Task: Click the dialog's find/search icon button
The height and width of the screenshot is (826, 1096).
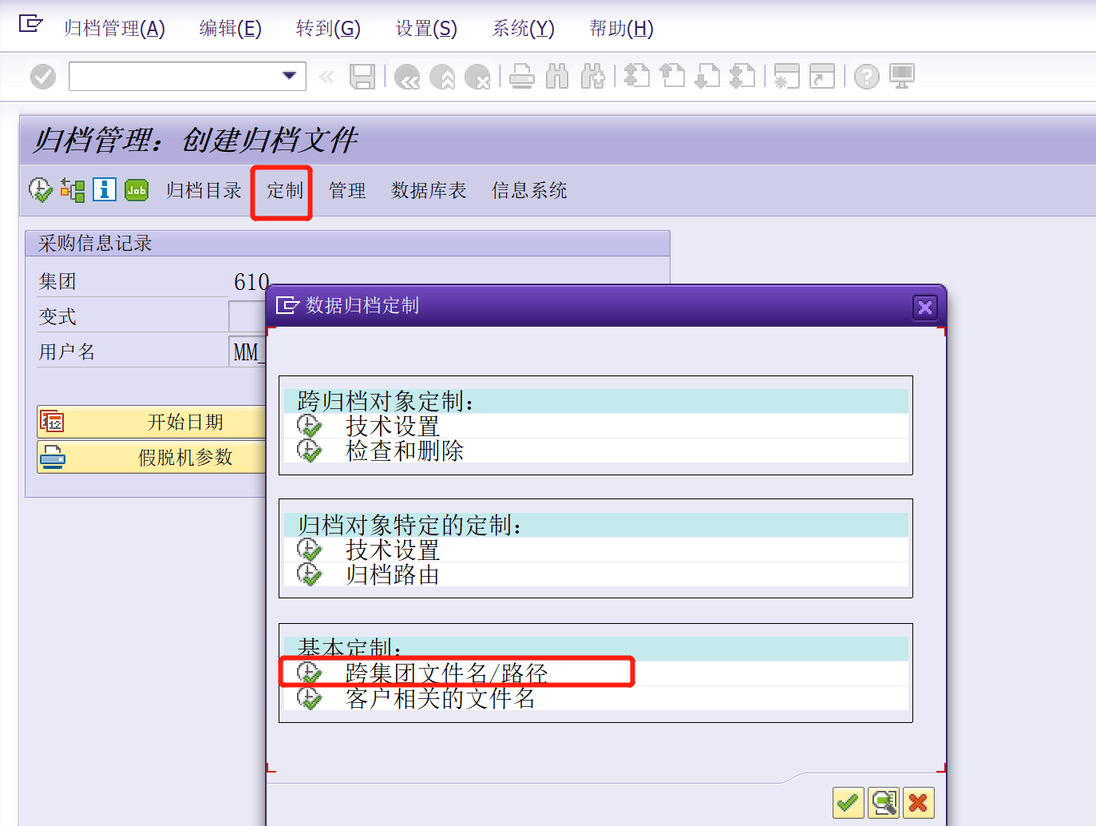Action: [883, 802]
